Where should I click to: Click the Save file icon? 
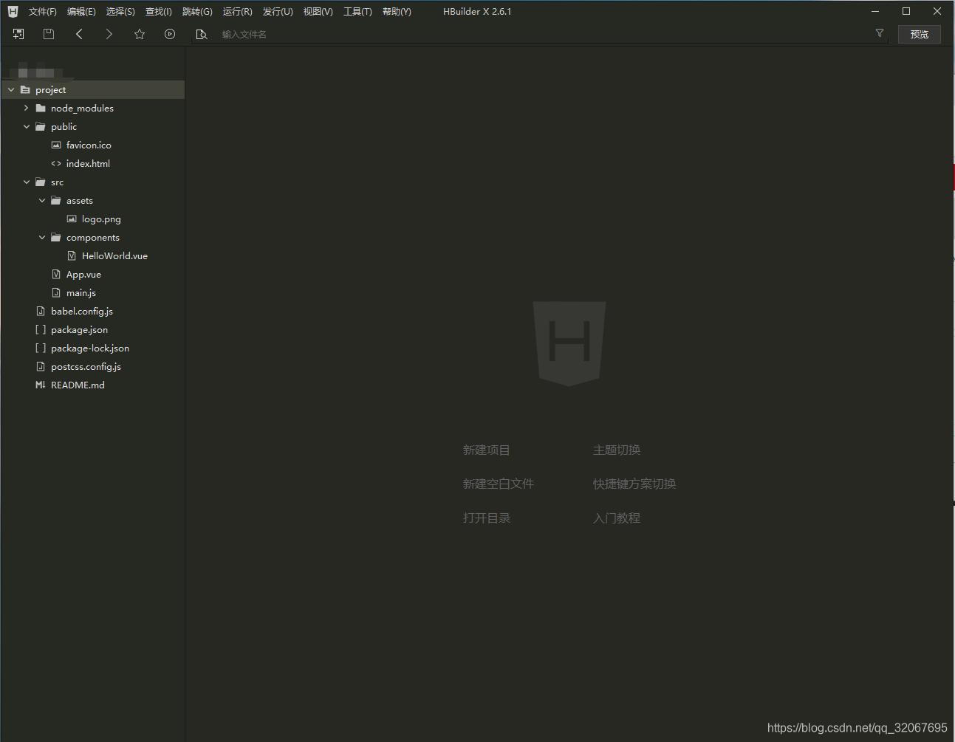coord(48,33)
